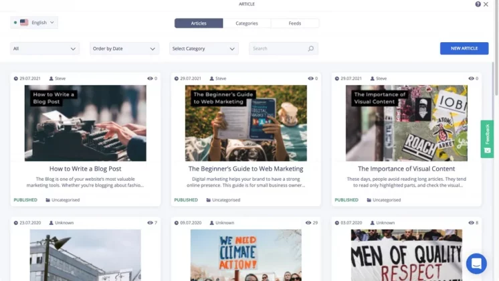Click the folder icon on Web Marketing card
499x281 pixels.
tap(209, 200)
